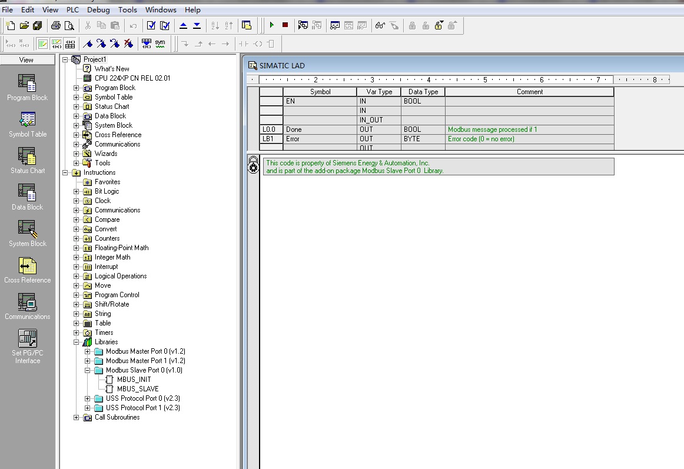Click the Open Project folder icon

click(24, 26)
